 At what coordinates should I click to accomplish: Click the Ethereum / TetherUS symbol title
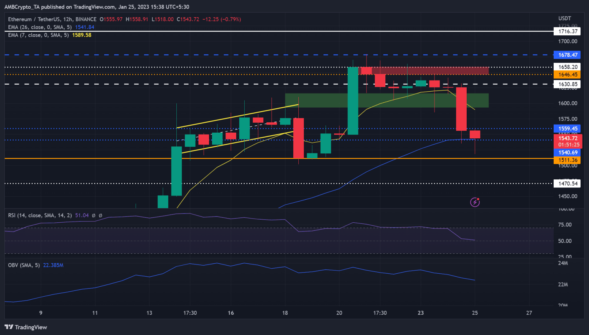coord(52,19)
